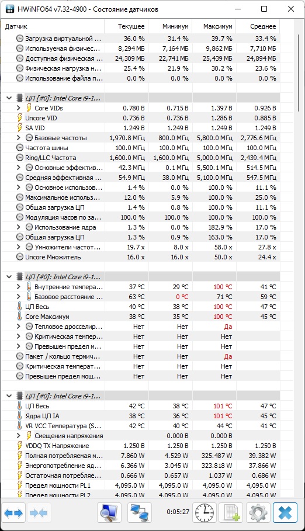Expand the Использование ядра row

tap(19, 227)
